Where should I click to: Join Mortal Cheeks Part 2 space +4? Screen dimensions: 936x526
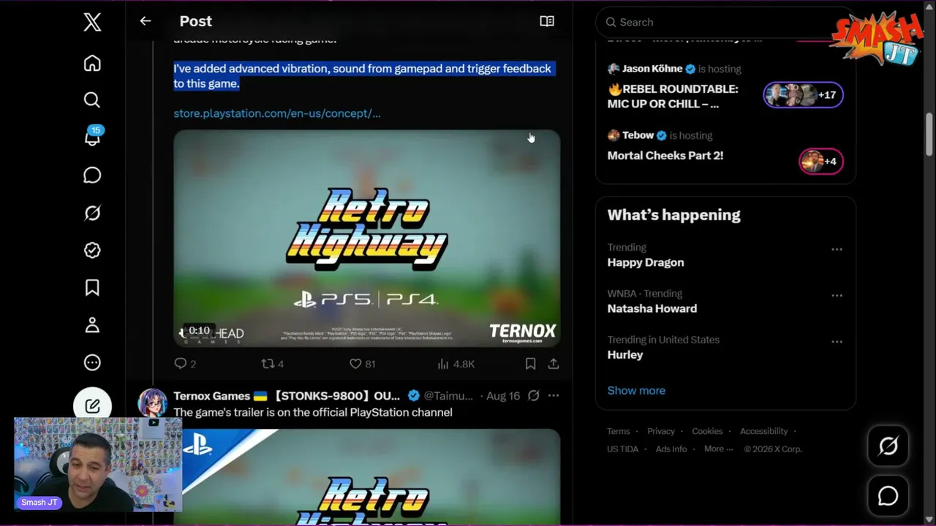point(820,161)
